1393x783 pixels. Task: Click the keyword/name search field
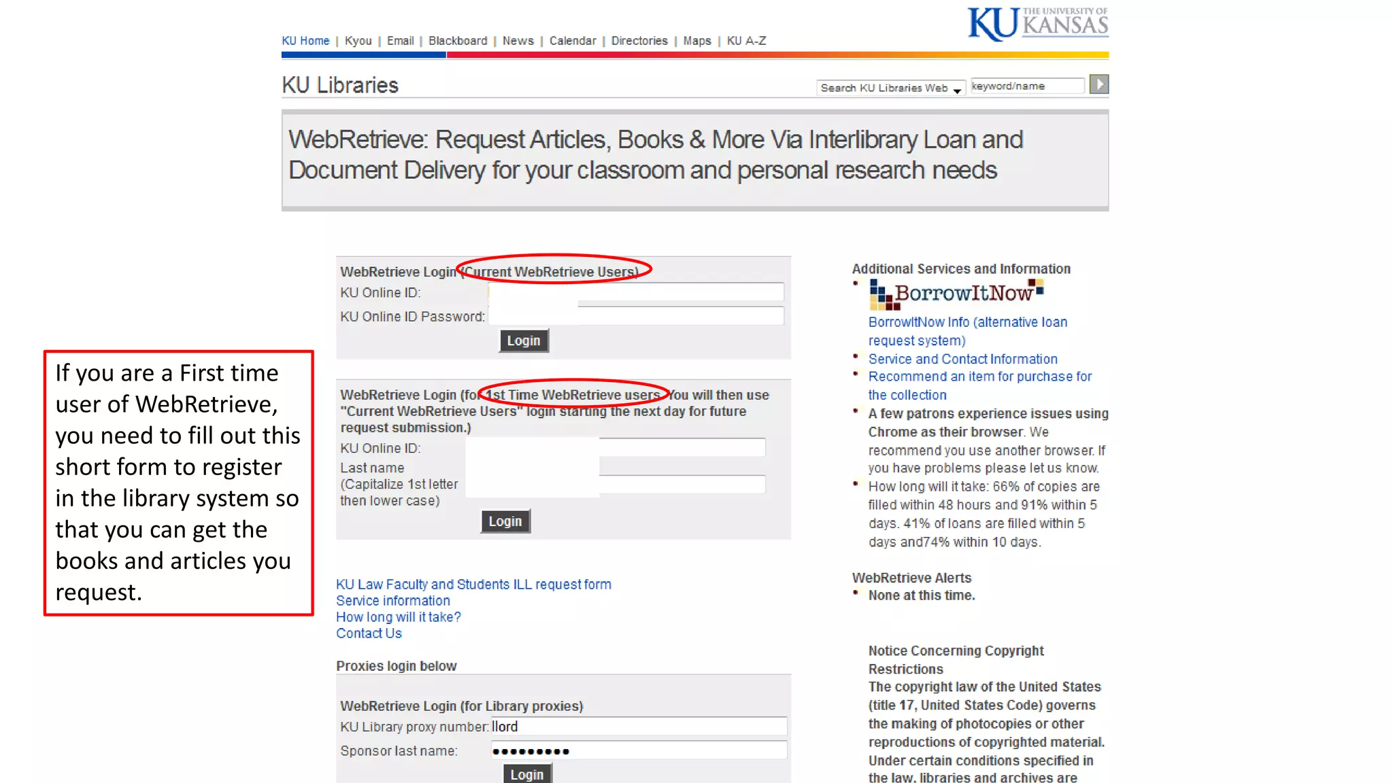(x=1026, y=86)
